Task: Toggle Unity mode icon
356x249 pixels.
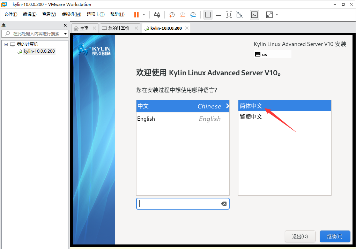Action: coord(239,15)
